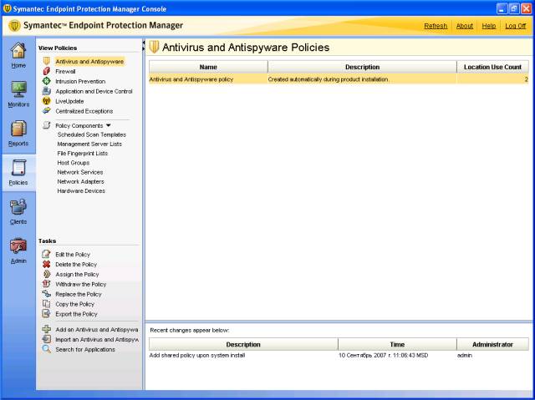The width and height of the screenshot is (535, 400).
Task: Collapse the Policy Components dropdown arrow
Action: pos(108,125)
